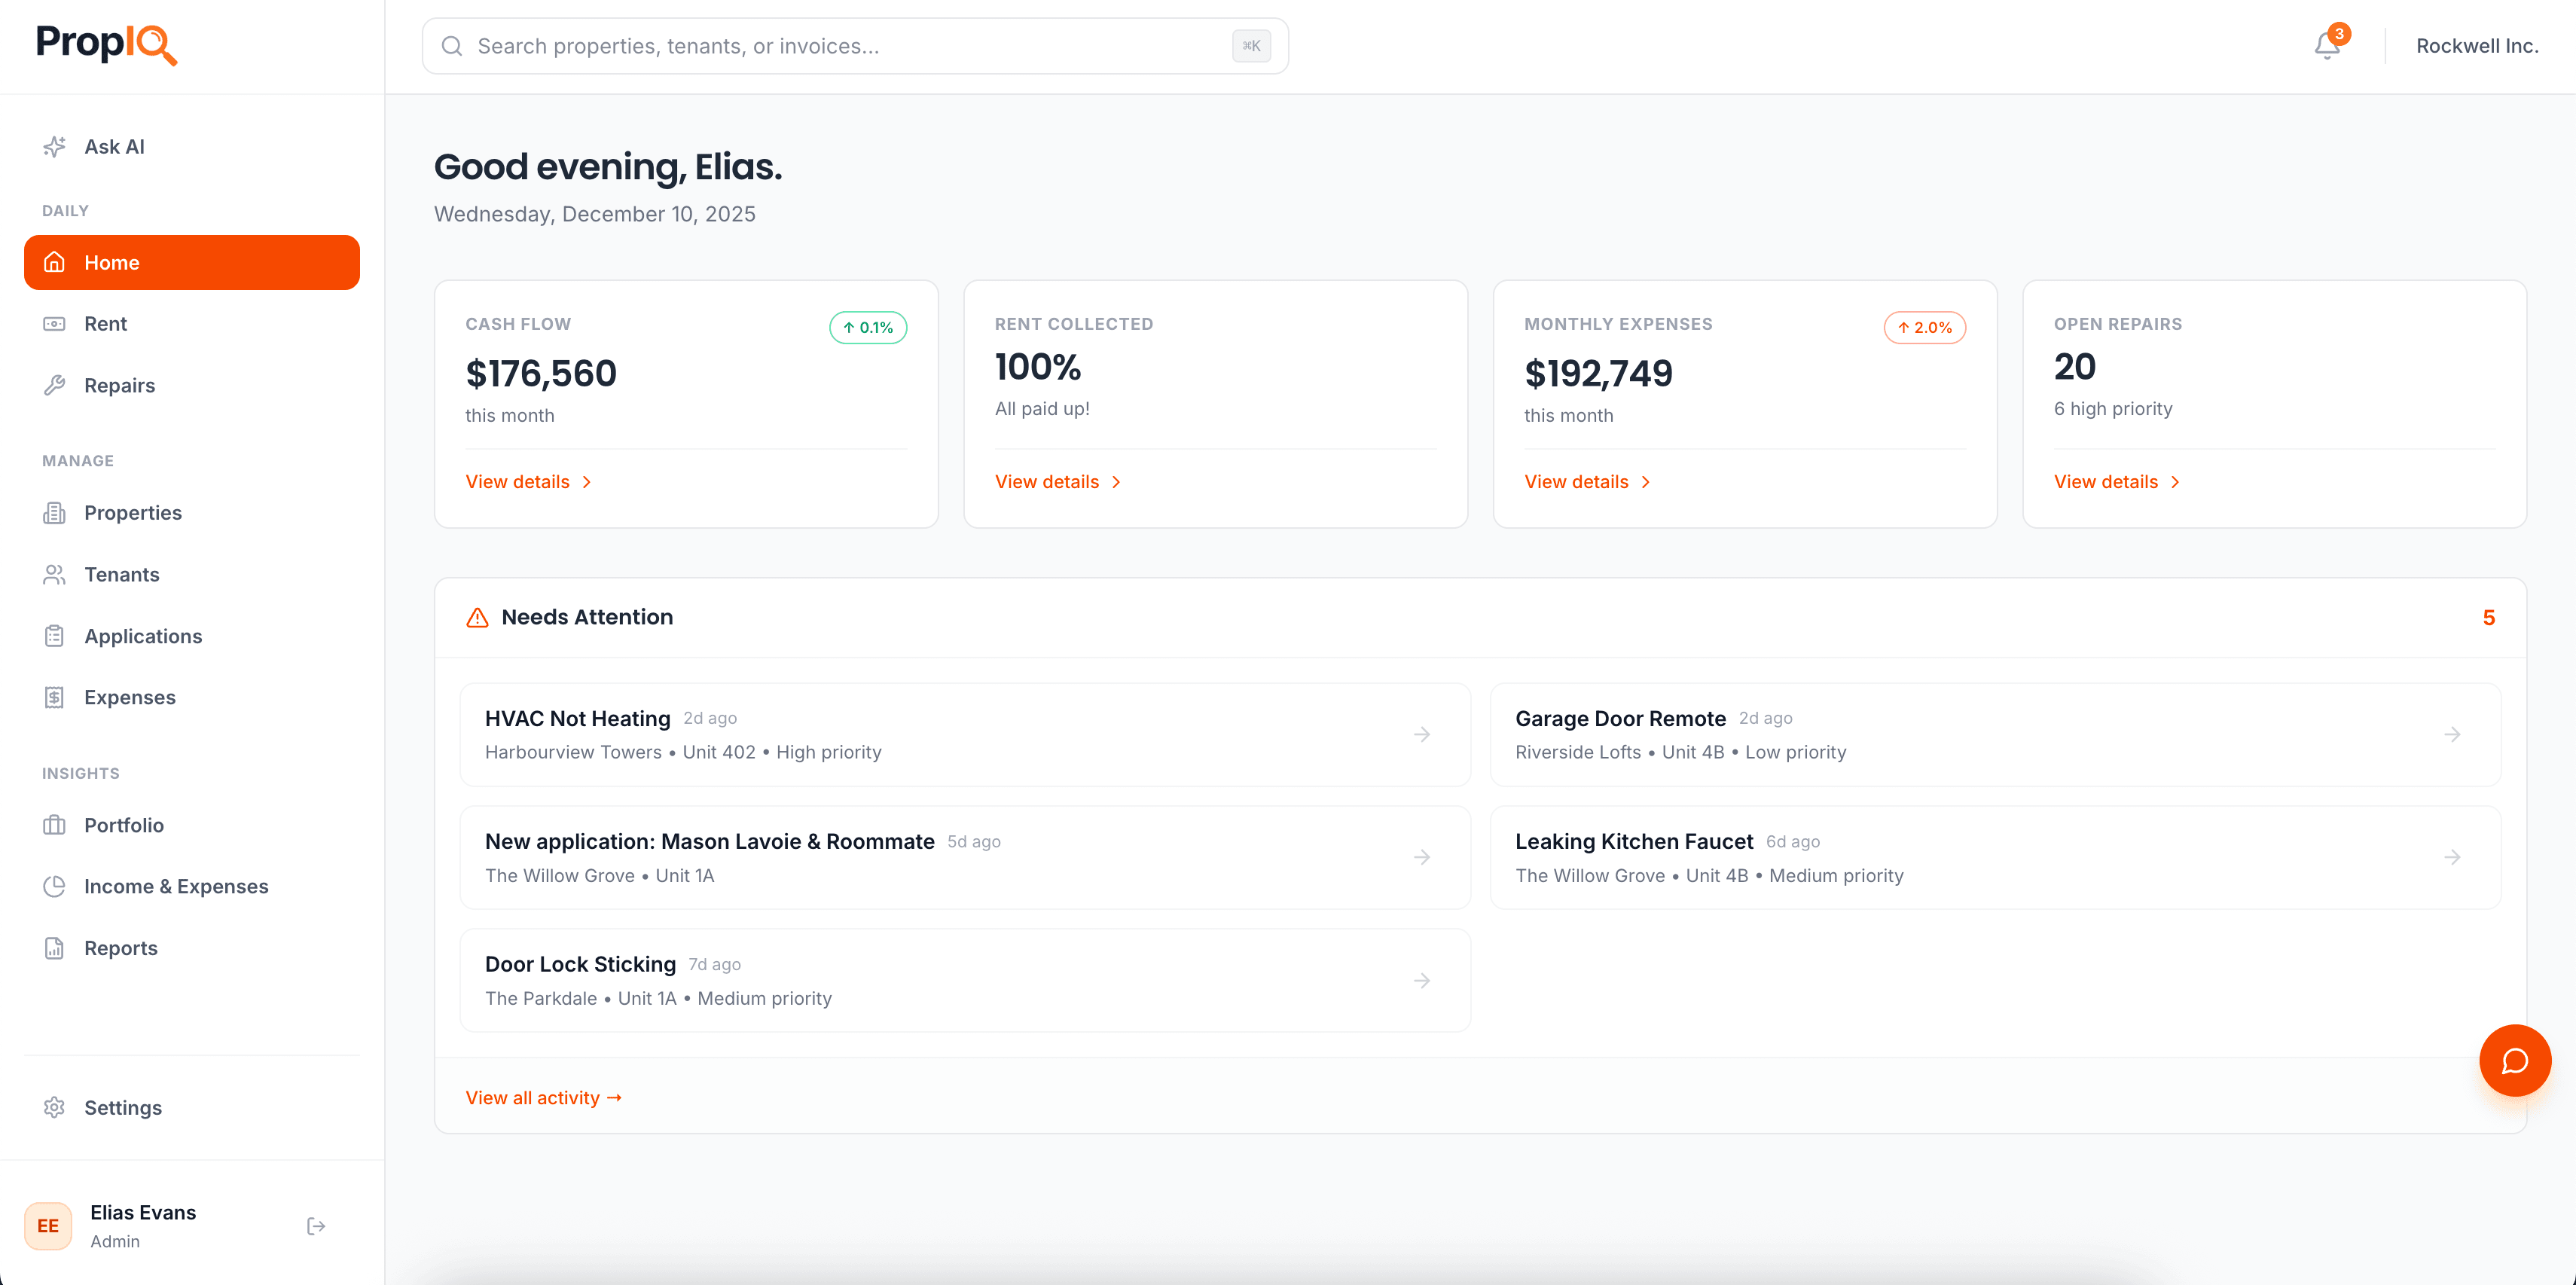Open Monthly Expenses View details

[1577, 481]
